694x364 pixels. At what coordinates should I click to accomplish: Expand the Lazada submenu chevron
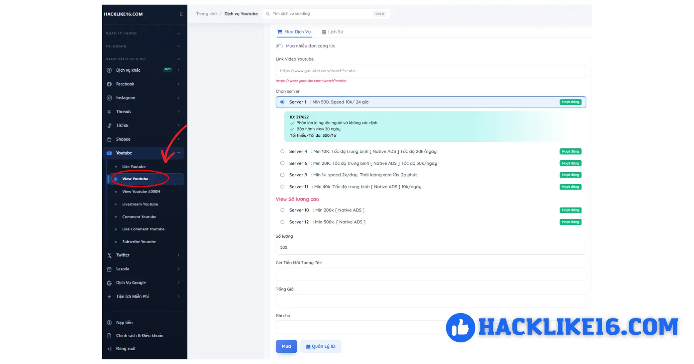(179, 269)
